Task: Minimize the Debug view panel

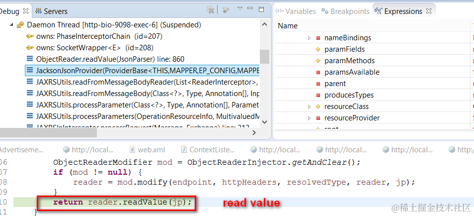Action: point(250,8)
